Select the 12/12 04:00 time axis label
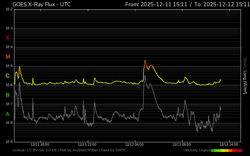This screenshot has height=156, width=250. 134,144
